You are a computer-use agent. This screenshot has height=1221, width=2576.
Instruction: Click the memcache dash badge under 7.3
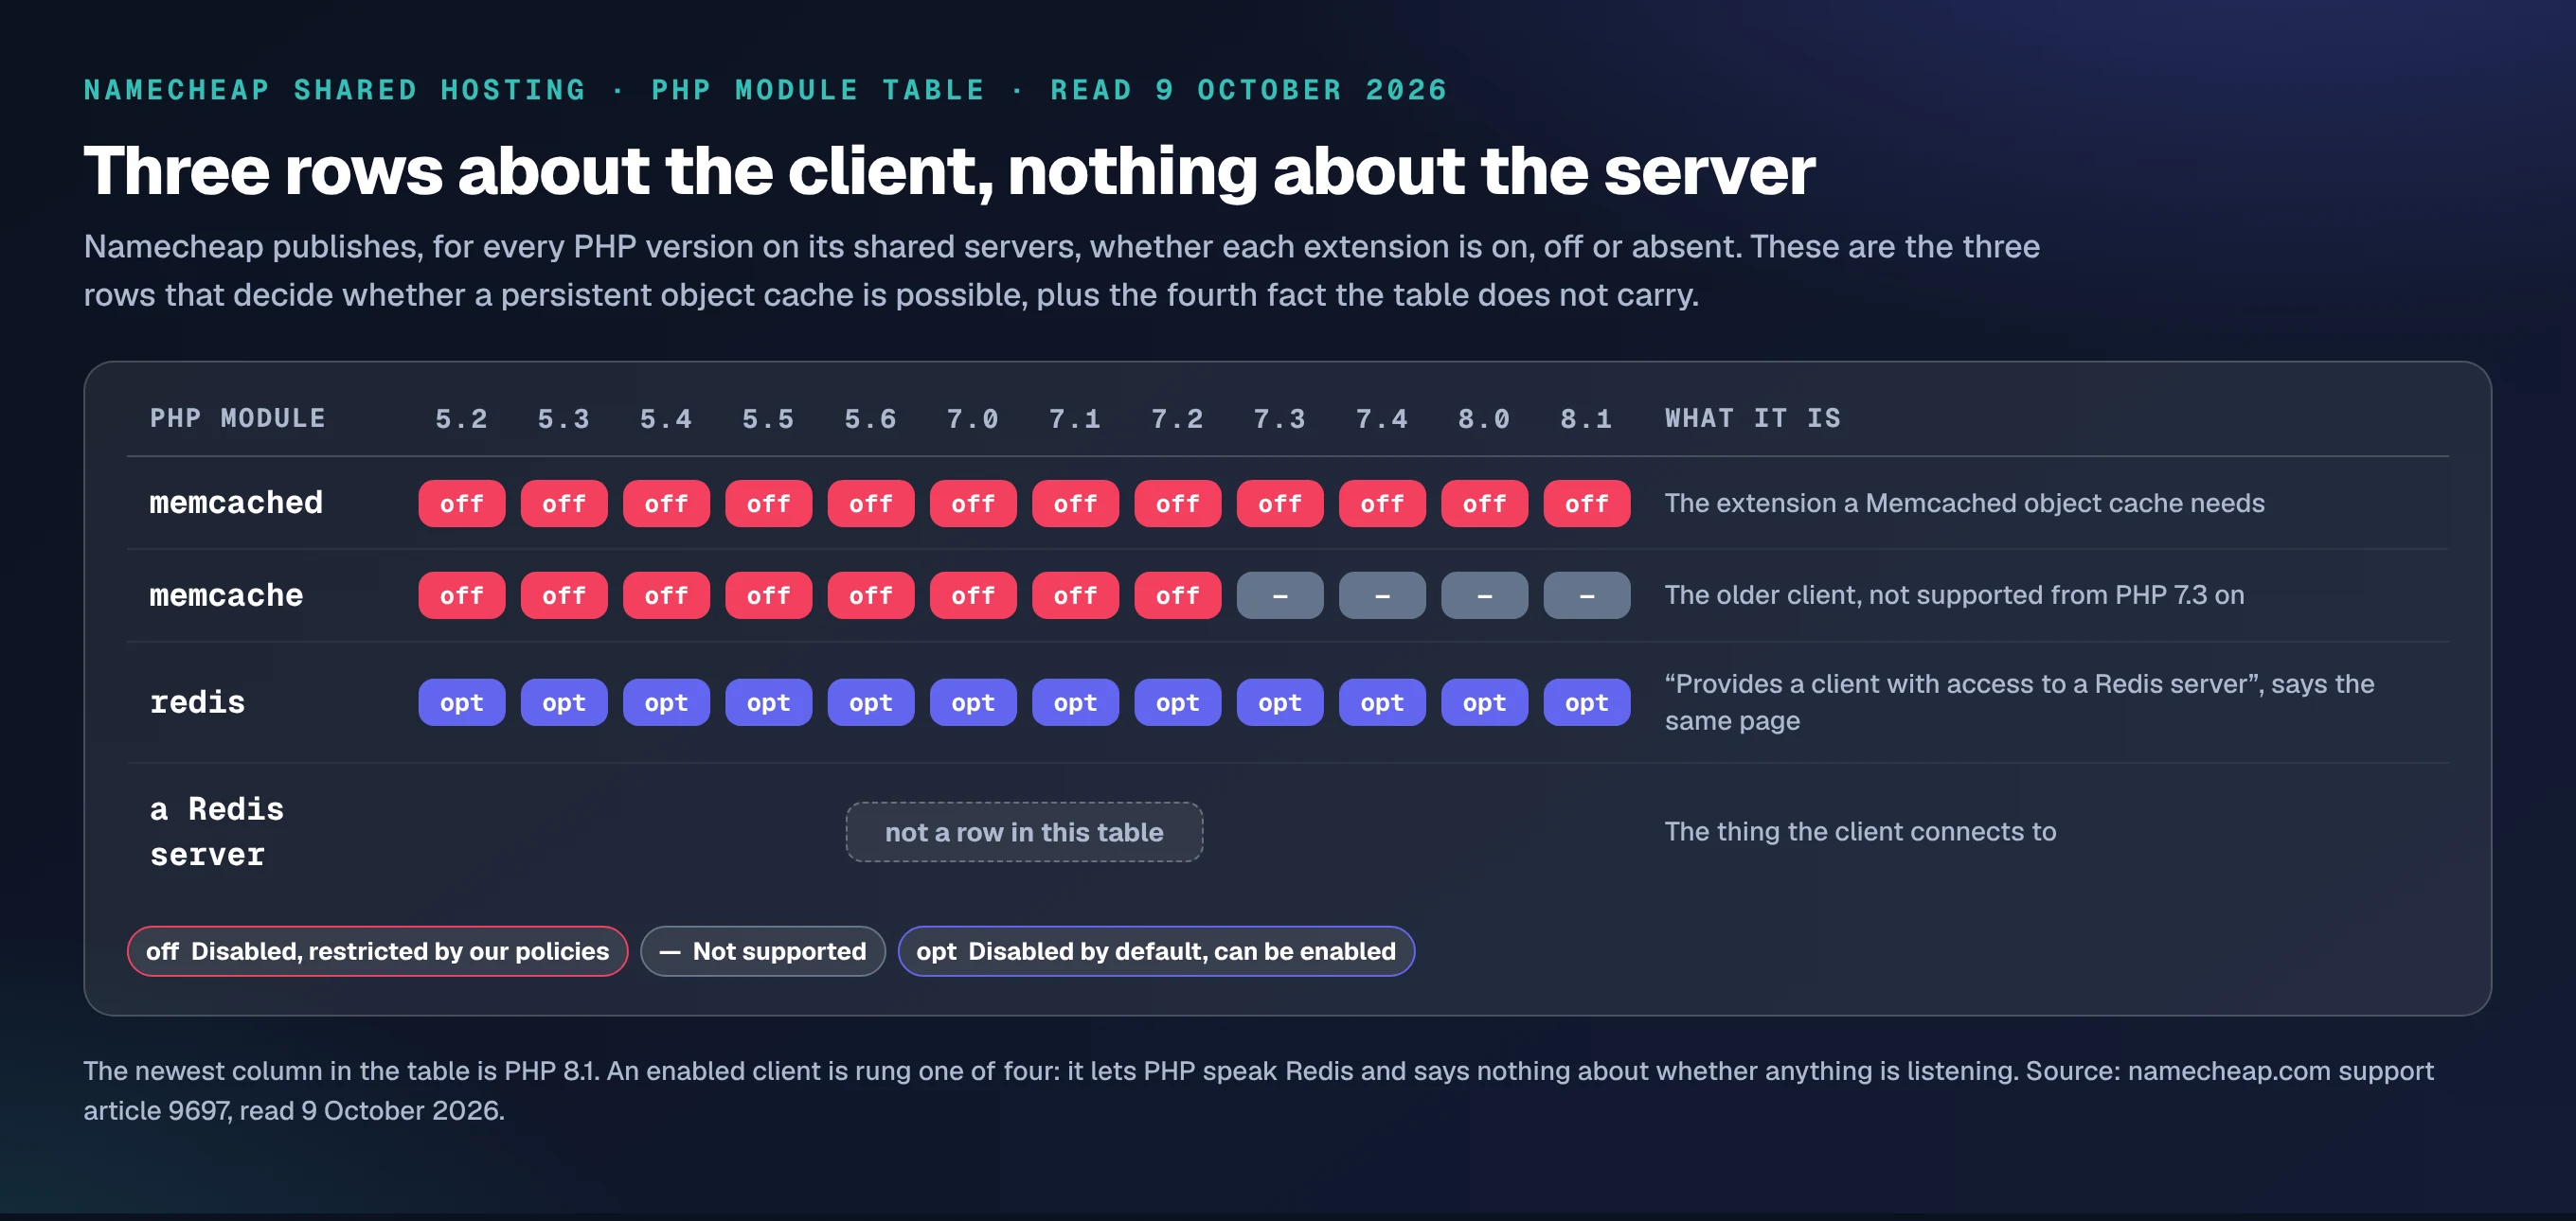(1279, 595)
